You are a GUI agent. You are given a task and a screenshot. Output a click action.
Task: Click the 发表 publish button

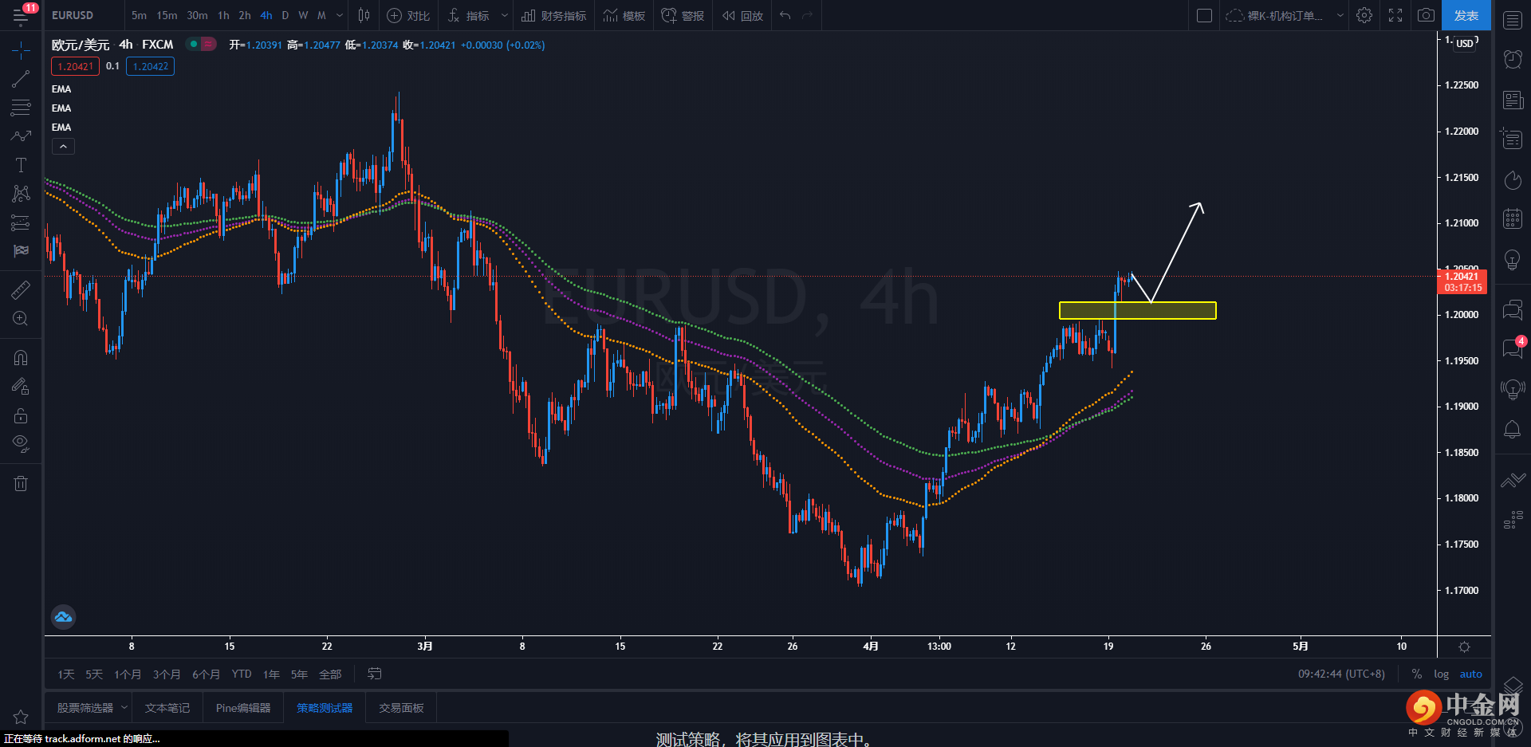tap(1466, 15)
